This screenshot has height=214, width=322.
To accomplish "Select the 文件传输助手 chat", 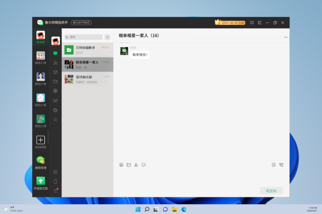I will (x=87, y=50).
